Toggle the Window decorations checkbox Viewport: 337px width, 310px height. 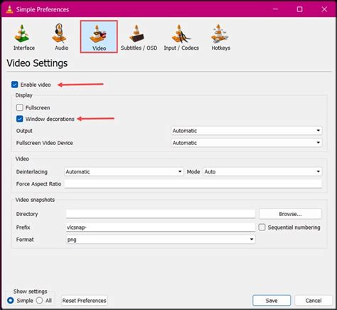(x=20, y=119)
